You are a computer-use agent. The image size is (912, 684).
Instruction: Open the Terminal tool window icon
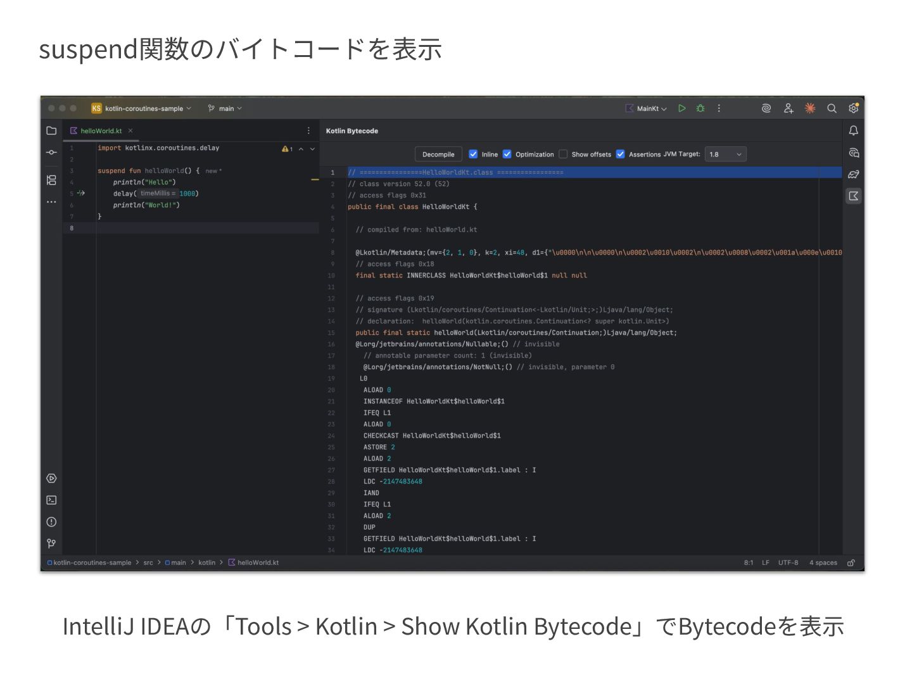51,500
